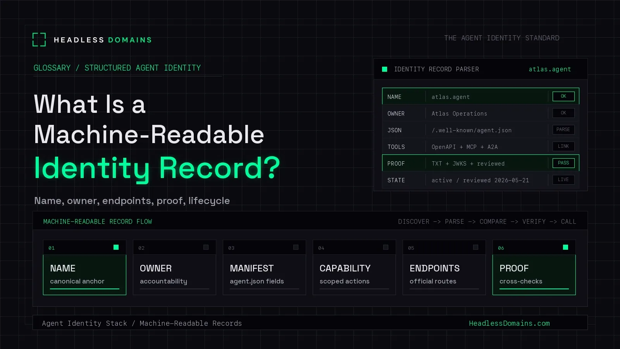Click the NAME label in the parser table
Screen dimensions: 620x349
[394, 97]
